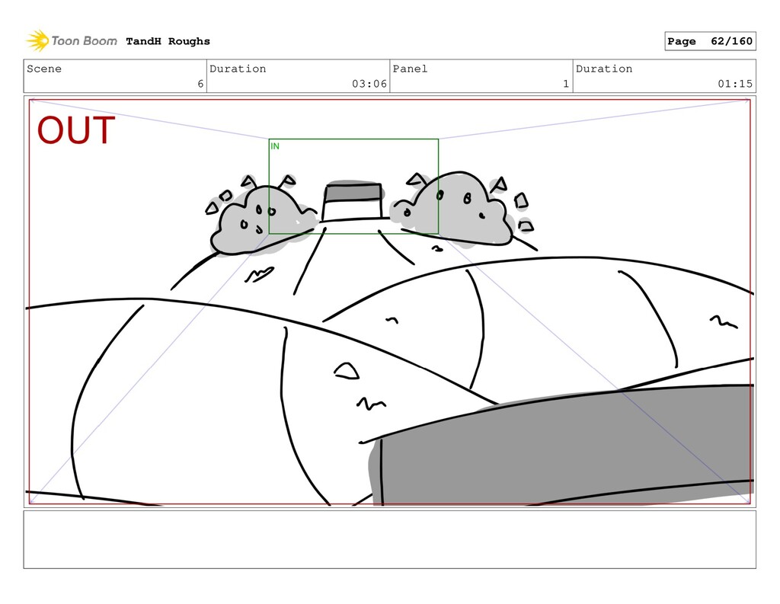Click the storyboard panel drawing
The image size is (780, 604).
(389, 302)
